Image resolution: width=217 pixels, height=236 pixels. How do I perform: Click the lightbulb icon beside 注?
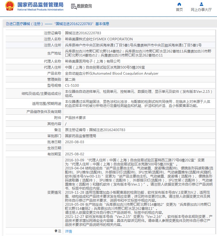tap(56, 231)
